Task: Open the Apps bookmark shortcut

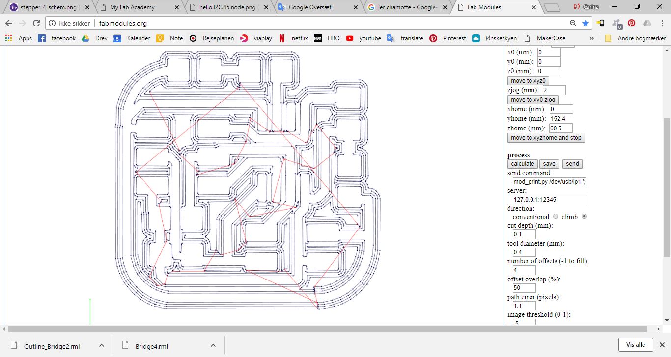Action: coord(18,38)
